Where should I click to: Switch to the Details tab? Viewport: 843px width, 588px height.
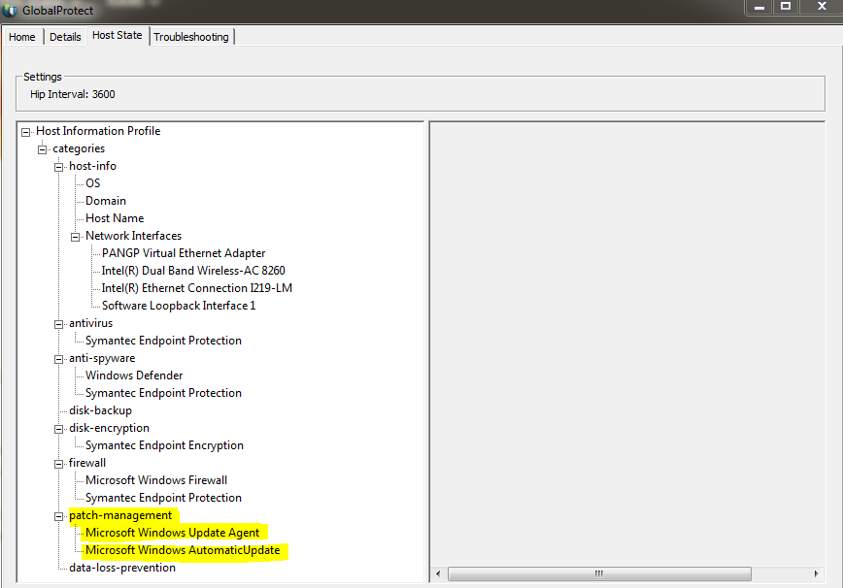65,37
